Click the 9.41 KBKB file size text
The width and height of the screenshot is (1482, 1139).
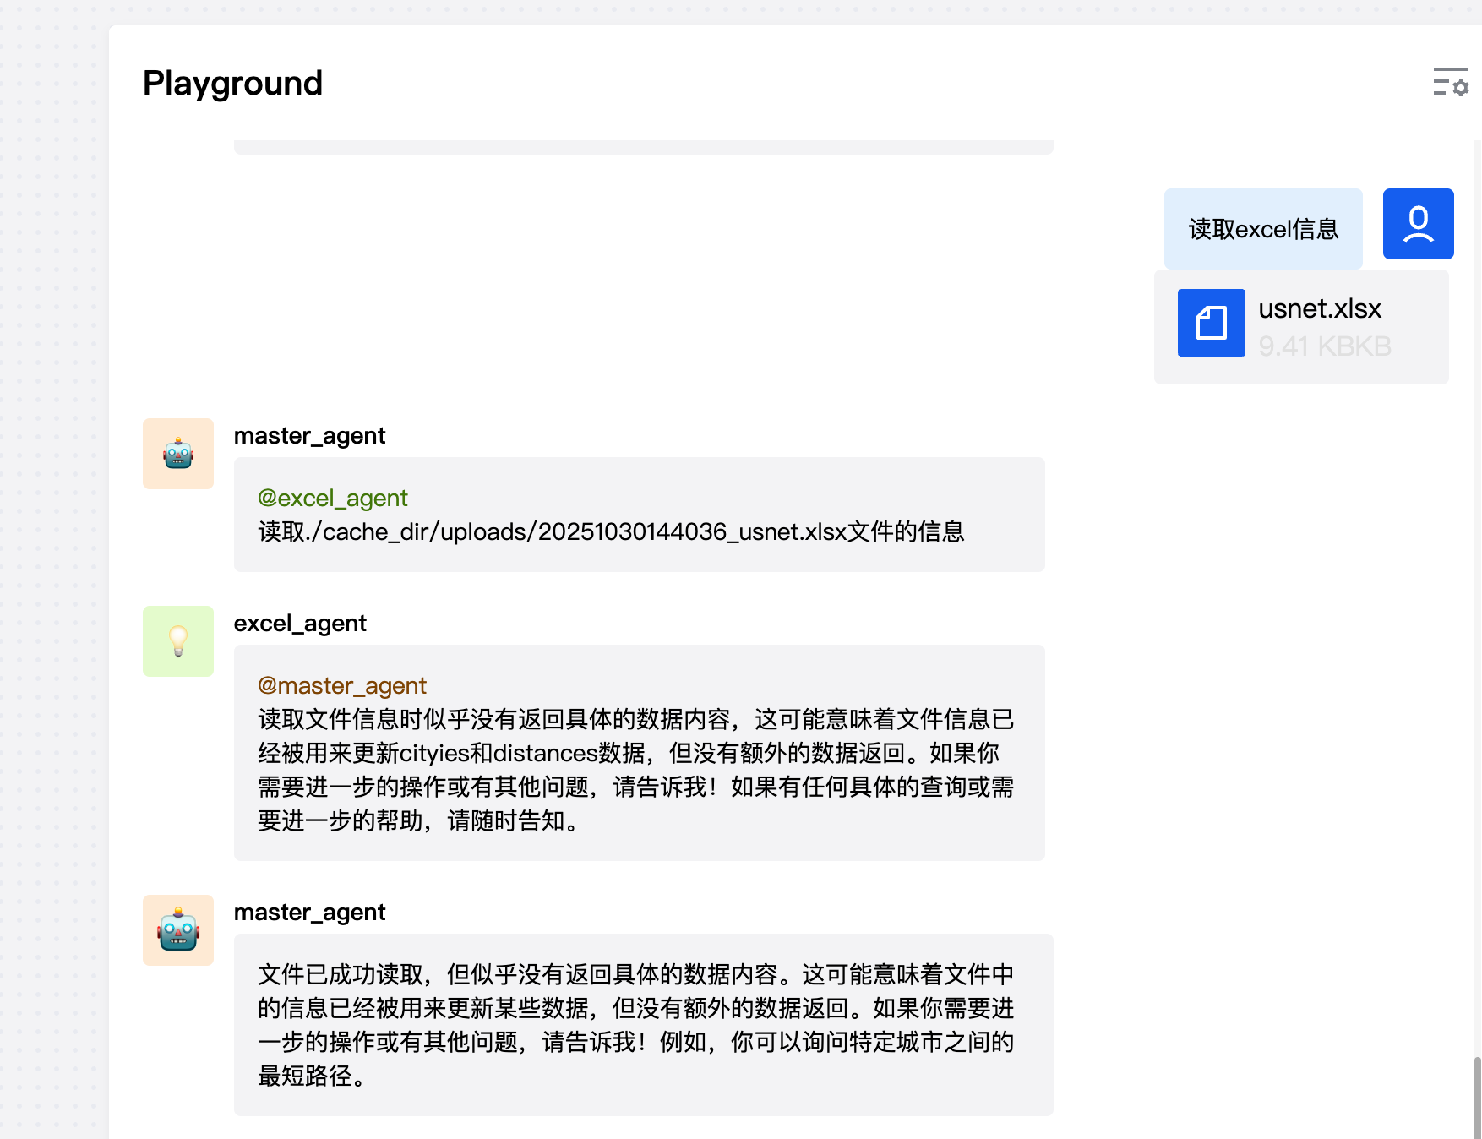(1324, 346)
